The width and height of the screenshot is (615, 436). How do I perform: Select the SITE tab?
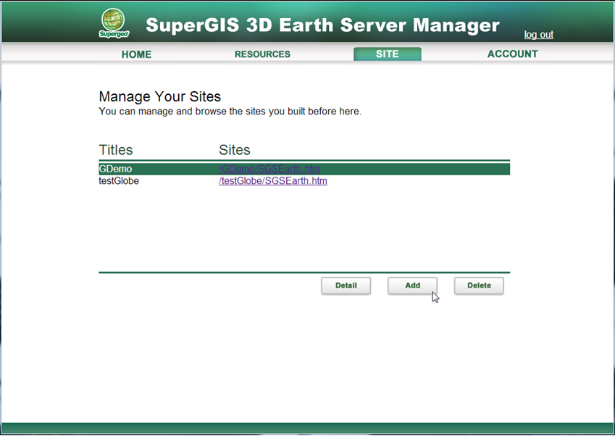tap(387, 54)
